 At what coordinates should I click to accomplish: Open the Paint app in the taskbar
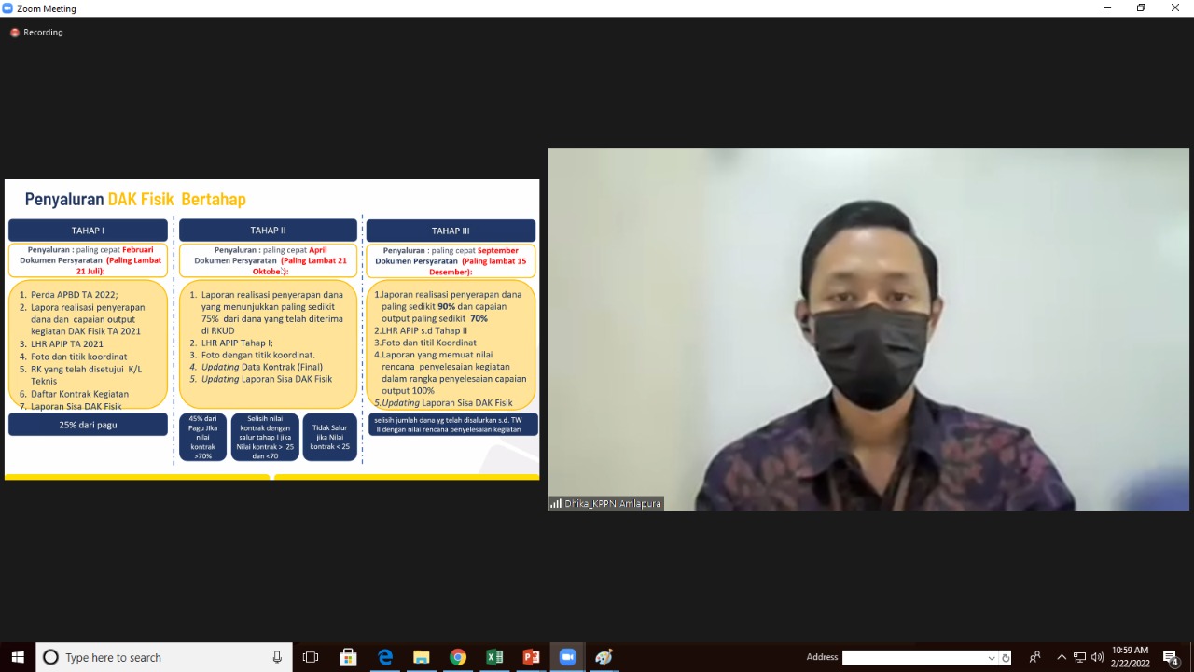(604, 657)
